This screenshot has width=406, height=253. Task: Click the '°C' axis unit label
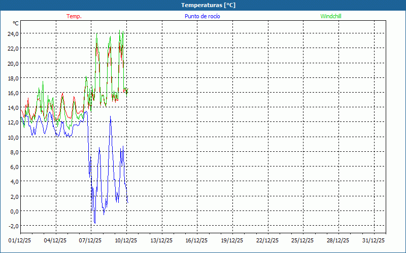16,23
